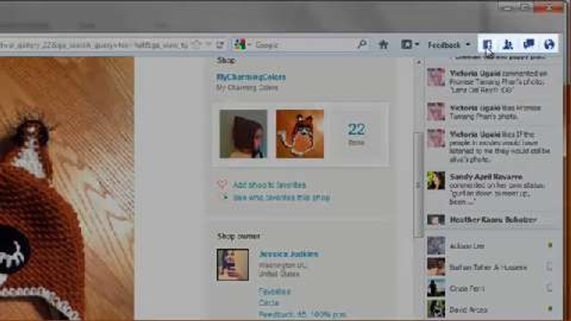Click the Google search engine icon

(240, 45)
